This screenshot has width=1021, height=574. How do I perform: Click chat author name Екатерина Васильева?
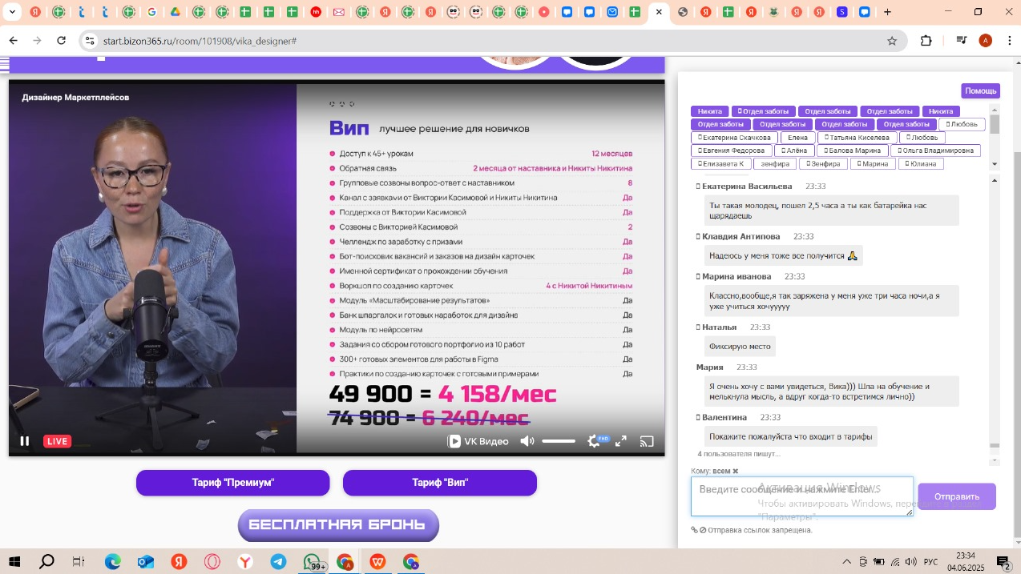(747, 186)
